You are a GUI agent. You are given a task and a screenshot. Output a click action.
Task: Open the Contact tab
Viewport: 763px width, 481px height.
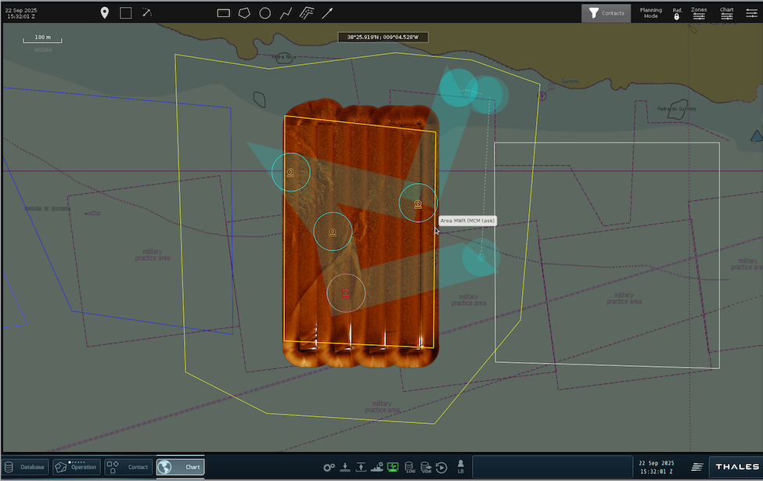pos(128,467)
